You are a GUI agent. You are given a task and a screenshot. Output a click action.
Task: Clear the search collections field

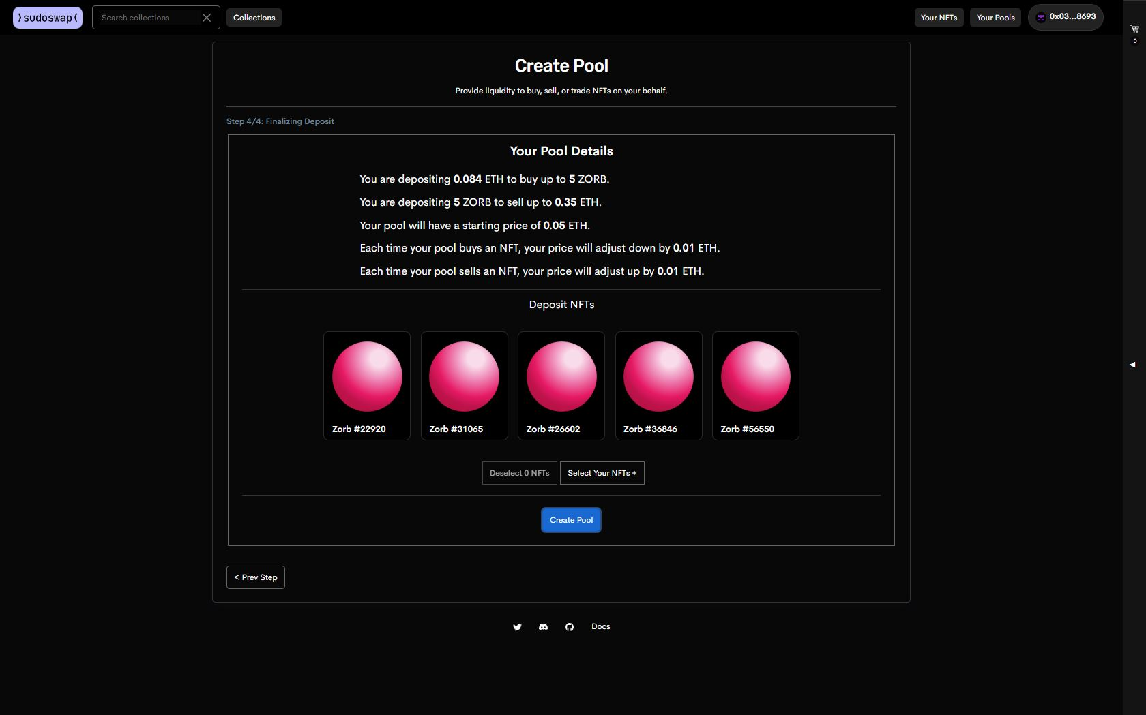click(x=207, y=18)
